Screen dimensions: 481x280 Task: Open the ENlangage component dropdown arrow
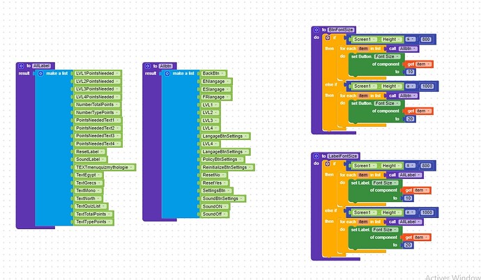click(x=228, y=81)
